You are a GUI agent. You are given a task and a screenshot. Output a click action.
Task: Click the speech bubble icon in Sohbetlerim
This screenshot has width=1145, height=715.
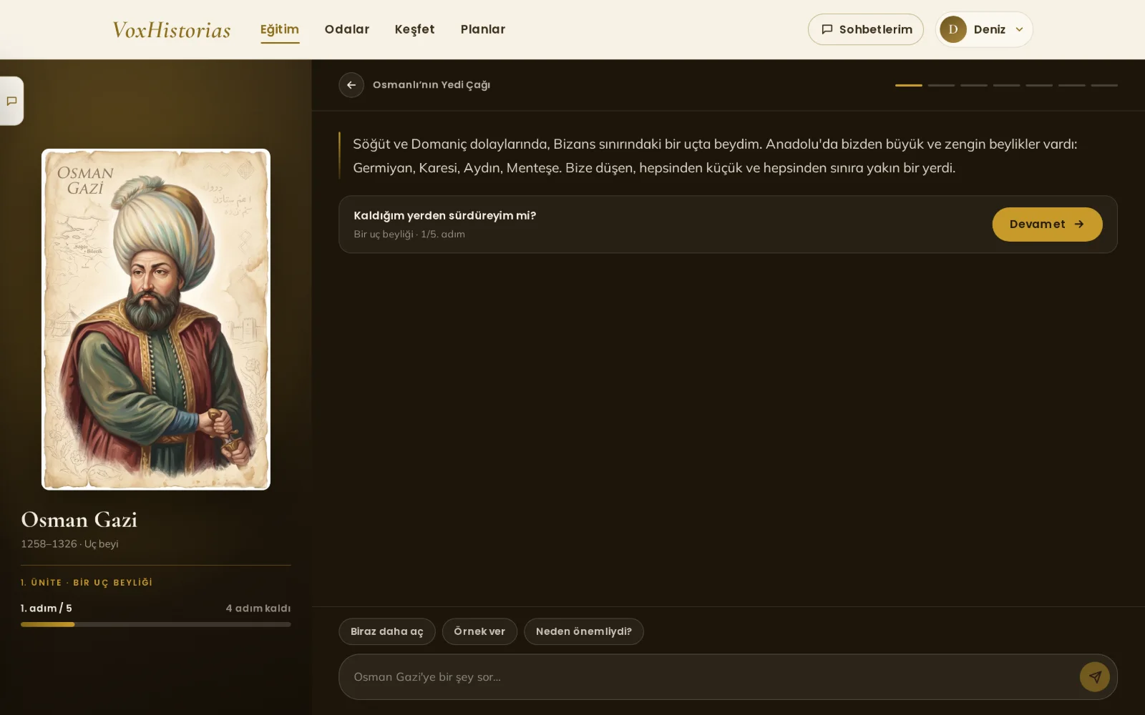(827, 29)
